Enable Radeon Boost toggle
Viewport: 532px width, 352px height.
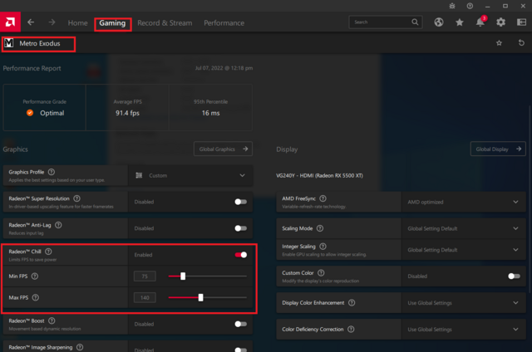tap(240, 325)
